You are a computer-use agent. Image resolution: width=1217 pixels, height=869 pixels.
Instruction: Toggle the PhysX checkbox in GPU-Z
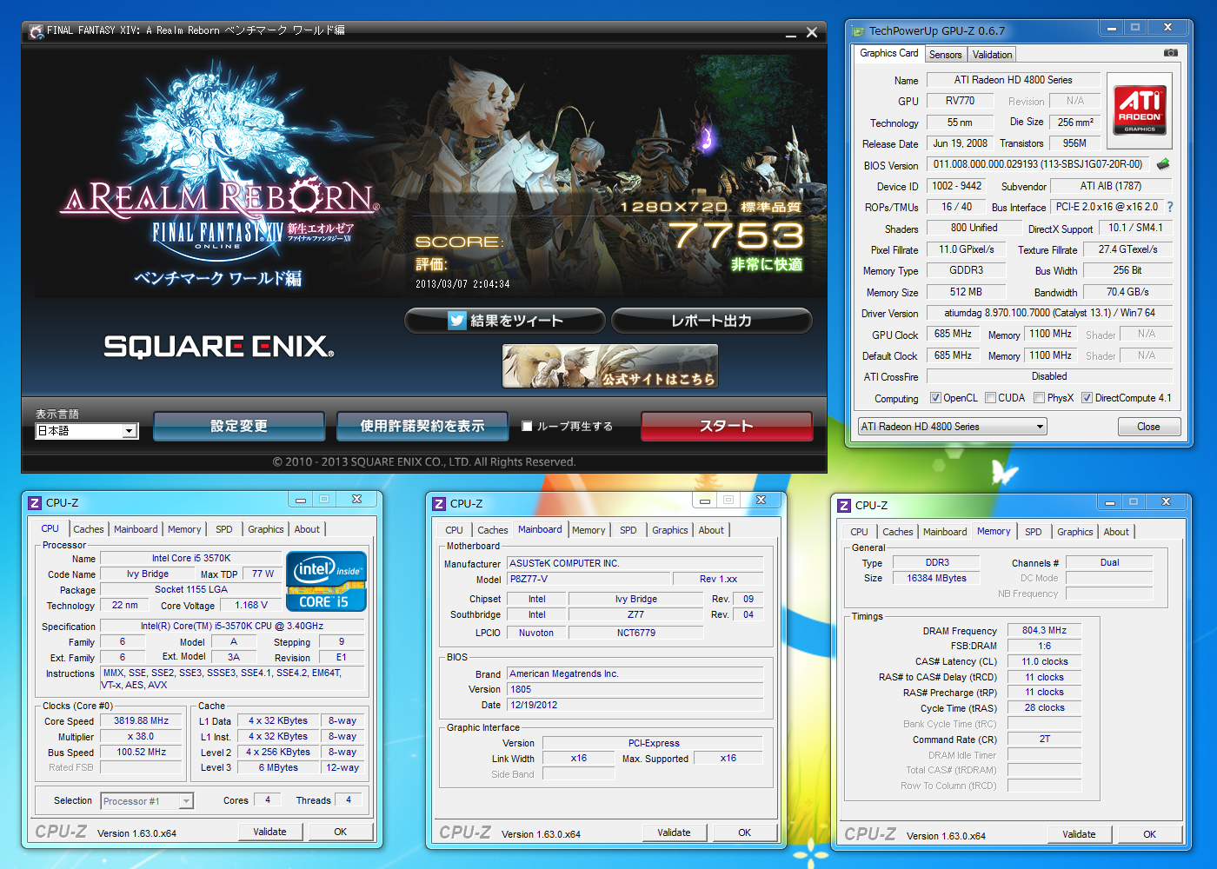pyautogui.click(x=1039, y=398)
